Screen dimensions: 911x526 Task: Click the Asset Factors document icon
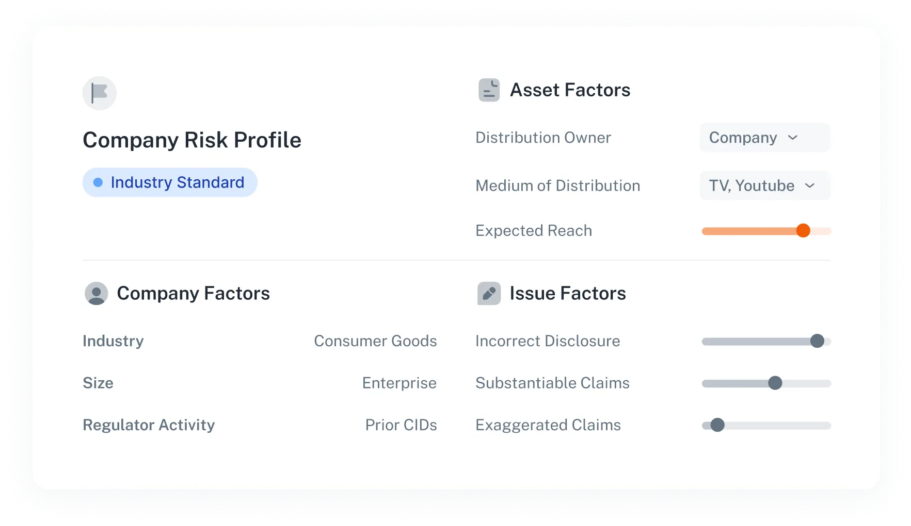(x=489, y=90)
